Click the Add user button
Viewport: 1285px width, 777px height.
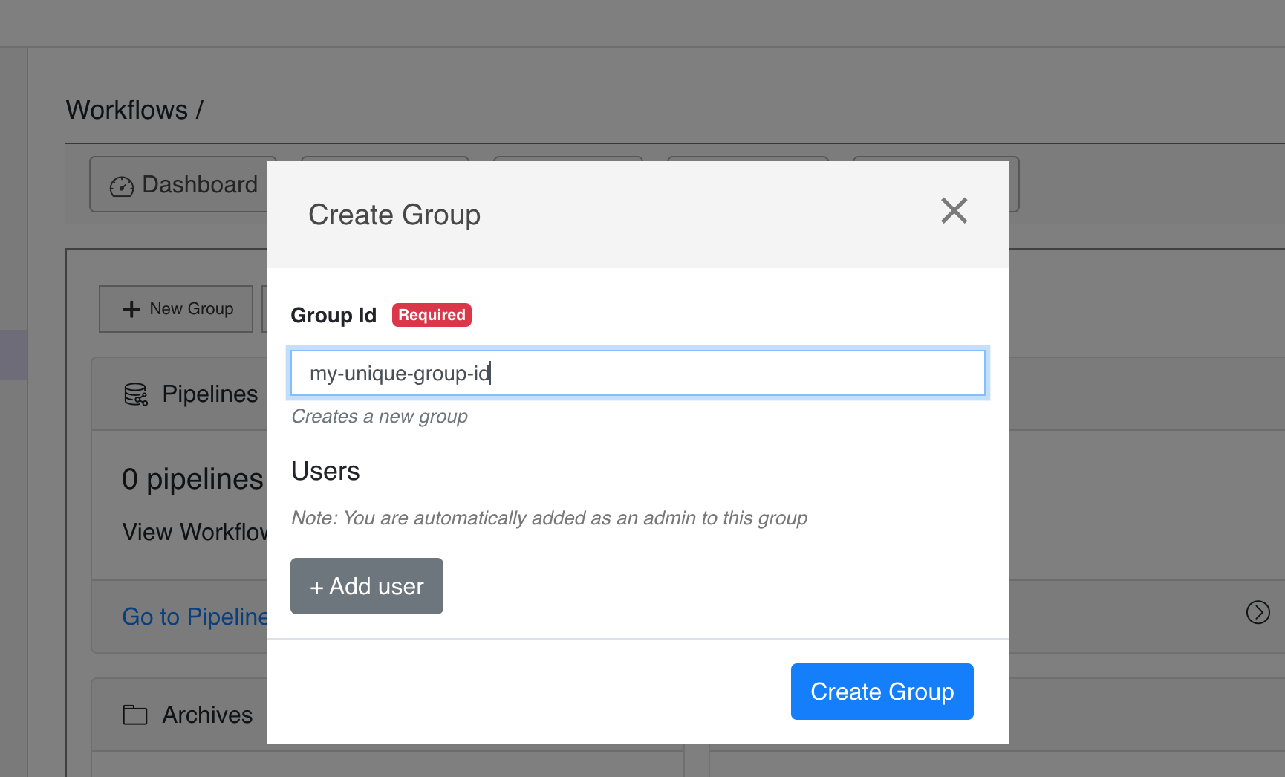(367, 586)
